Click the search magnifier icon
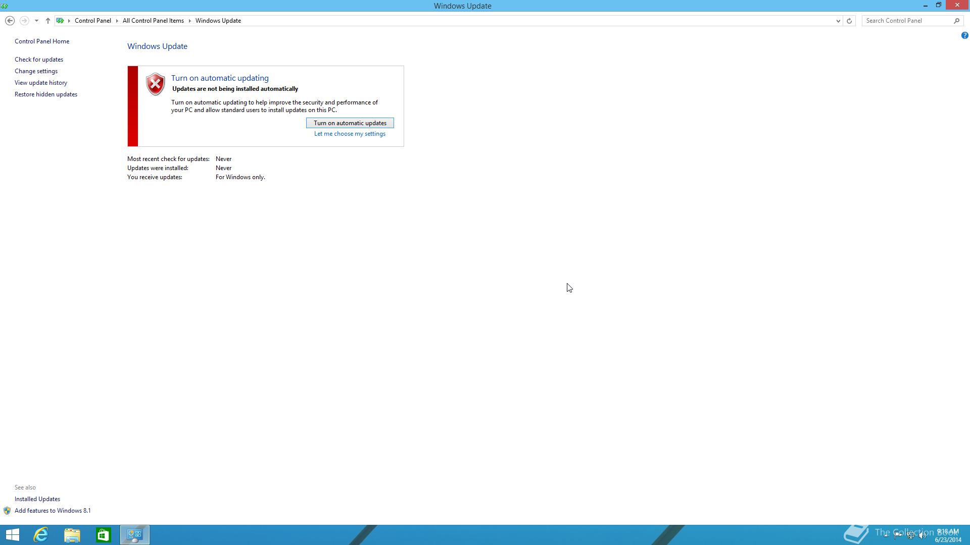The width and height of the screenshot is (970, 545). pyautogui.click(x=956, y=21)
